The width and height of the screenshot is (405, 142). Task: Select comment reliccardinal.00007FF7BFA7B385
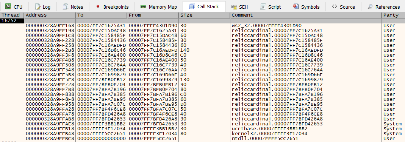click(277, 99)
